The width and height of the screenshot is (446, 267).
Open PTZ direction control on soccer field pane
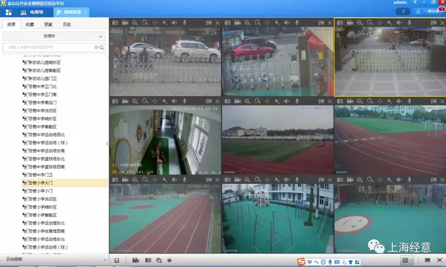[267, 101]
